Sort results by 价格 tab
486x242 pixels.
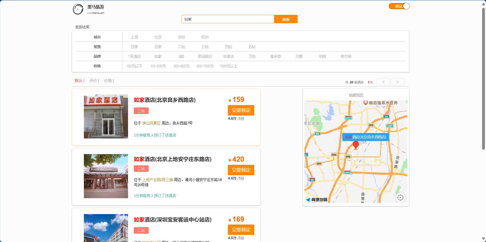(108, 81)
